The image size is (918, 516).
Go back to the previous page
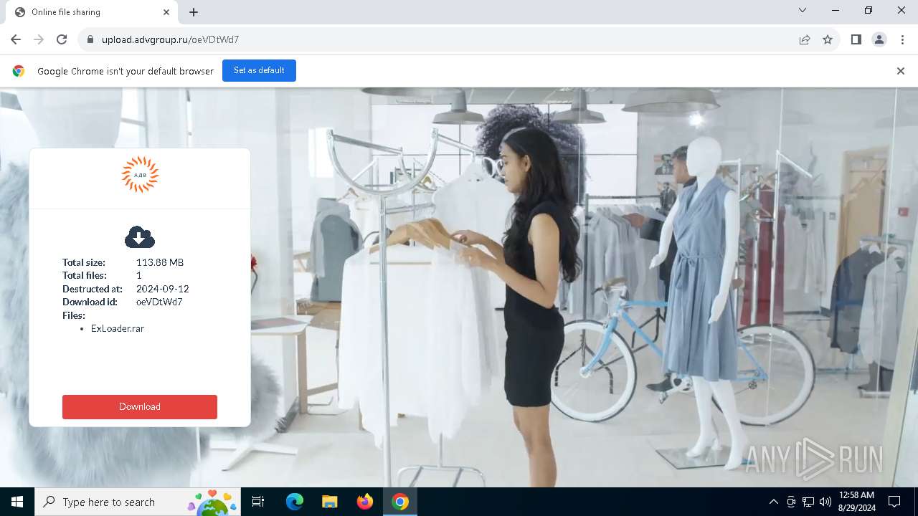16,39
